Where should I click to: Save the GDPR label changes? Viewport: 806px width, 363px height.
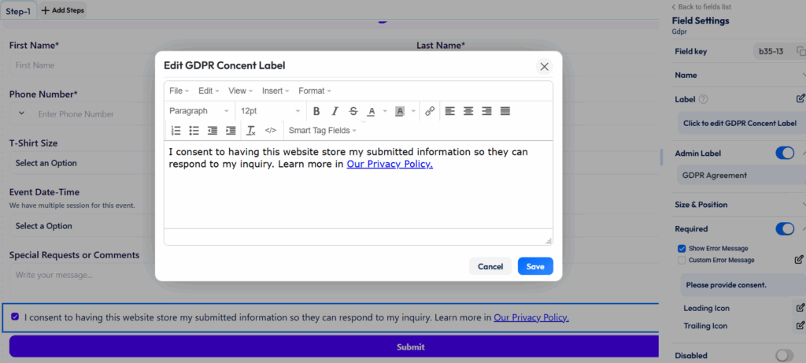click(x=535, y=266)
